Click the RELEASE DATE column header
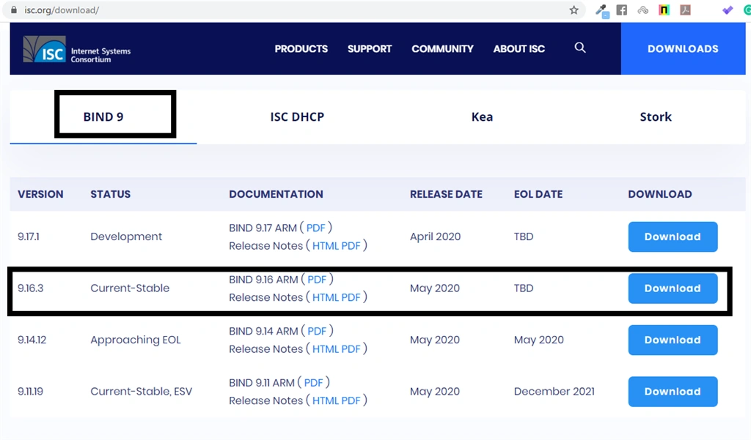This screenshot has height=440, width=751. tap(446, 194)
